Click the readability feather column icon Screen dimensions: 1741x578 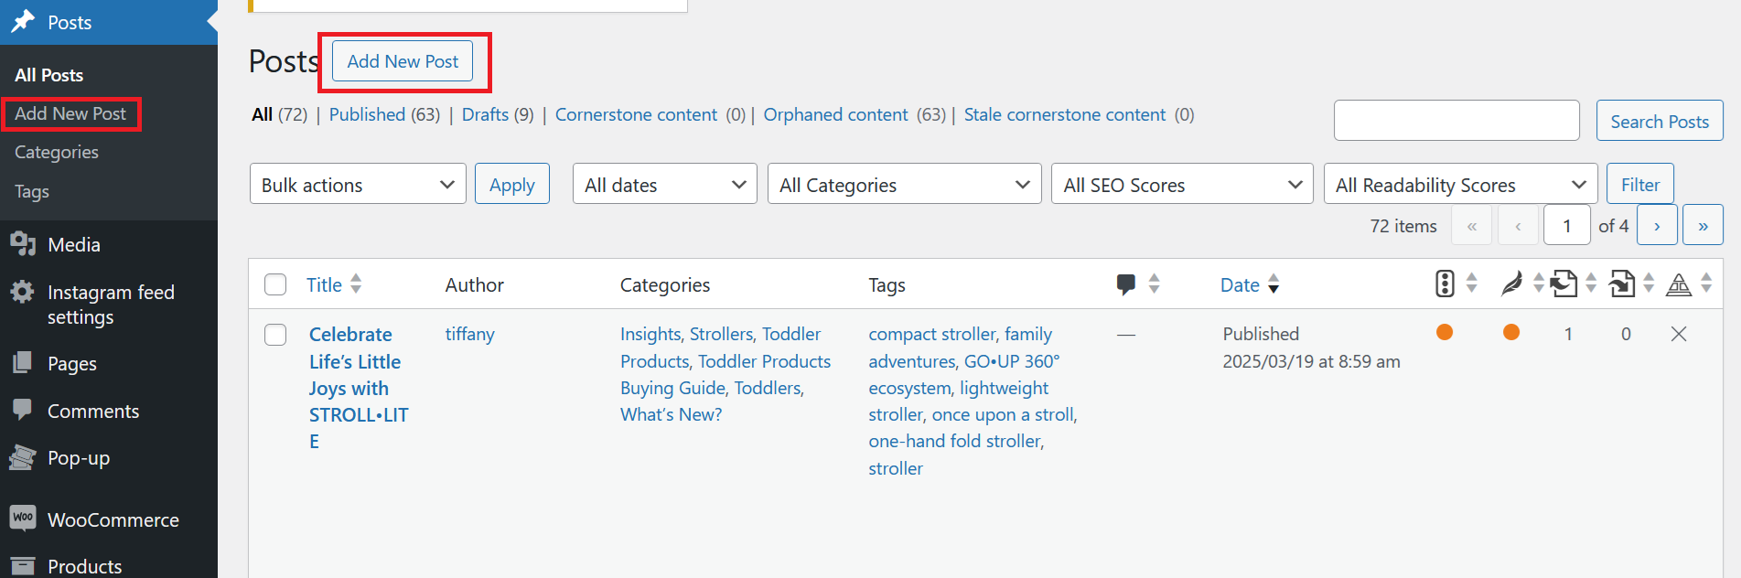point(1512,284)
